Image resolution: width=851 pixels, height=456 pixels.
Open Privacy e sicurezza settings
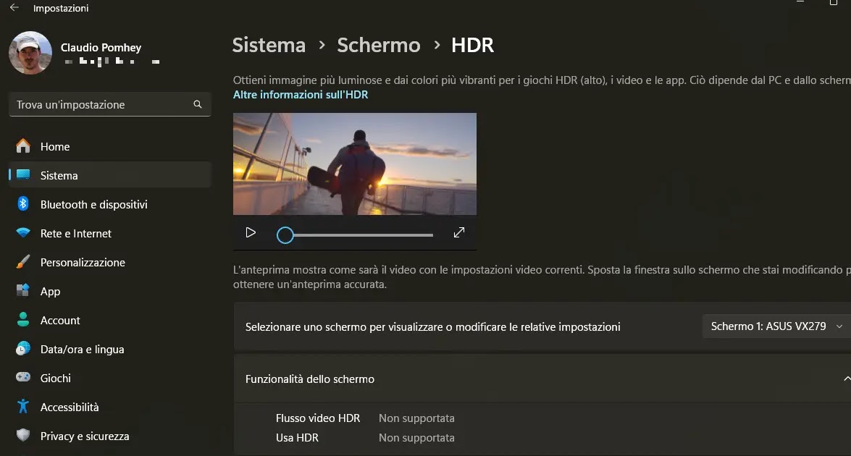(84, 436)
